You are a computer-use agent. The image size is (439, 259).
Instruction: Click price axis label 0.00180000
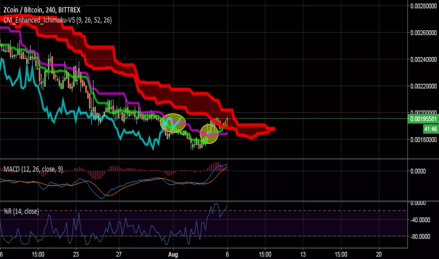pyautogui.click(x=423, y=139)
